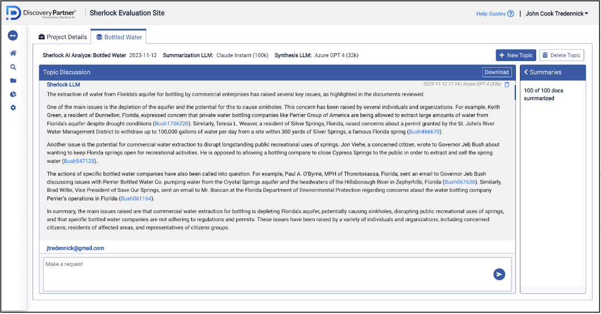The width and height of the screenshot is (601, 314).
Task: Go to Home via sidebar icon
Action: point(13,53)
